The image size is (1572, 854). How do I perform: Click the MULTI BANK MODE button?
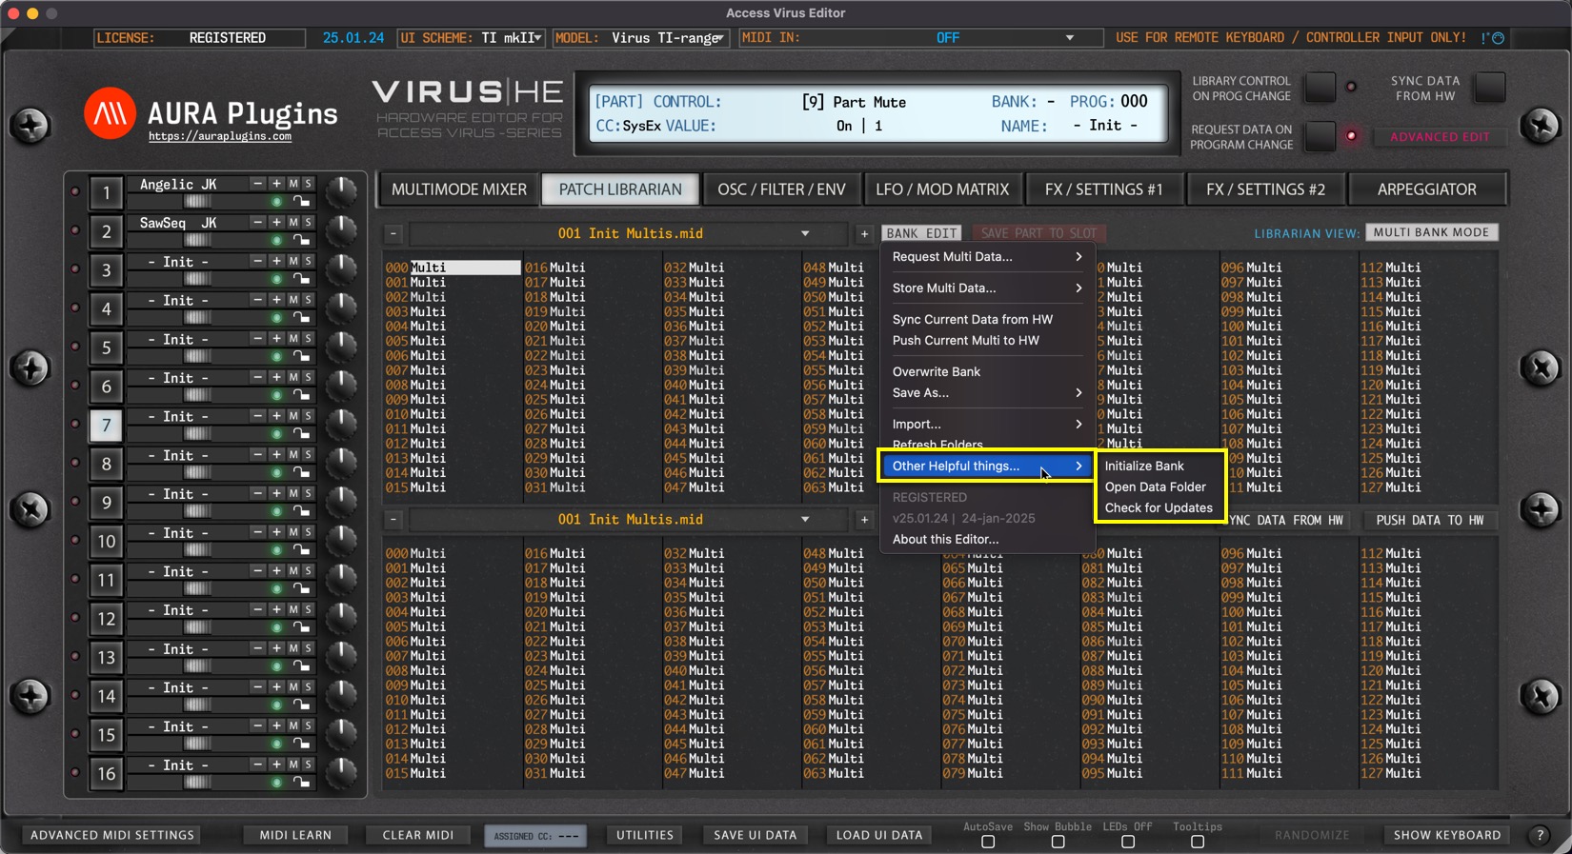point(1431,232)
